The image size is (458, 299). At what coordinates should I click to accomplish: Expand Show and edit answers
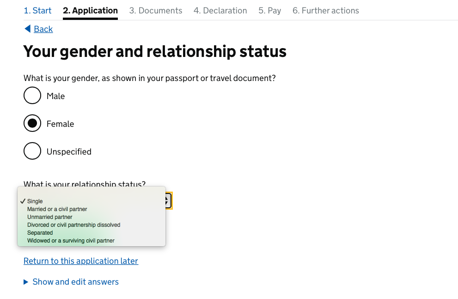(x=71, y=282)
